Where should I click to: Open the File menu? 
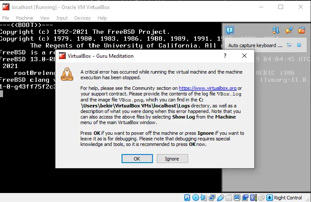pos(6,18)
